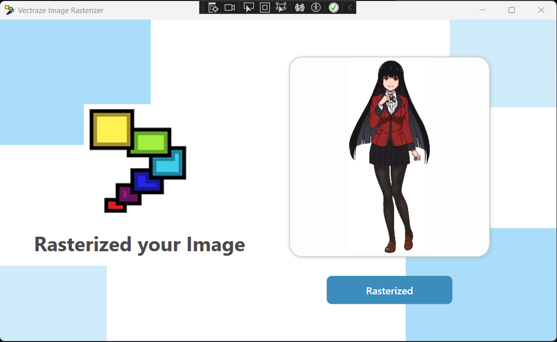Click the Vectraze colorful squares logo
Image resolution: width=557 pixels, height=342 pixels.
point(138,160)
